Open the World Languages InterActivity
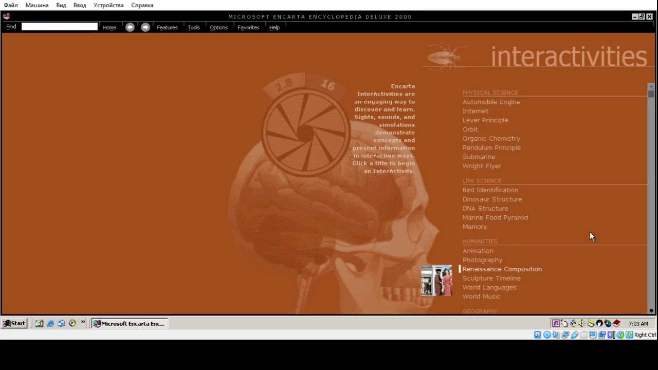This screenshot has height=370, width=658. pyautogui.click(x=489, y=288)
